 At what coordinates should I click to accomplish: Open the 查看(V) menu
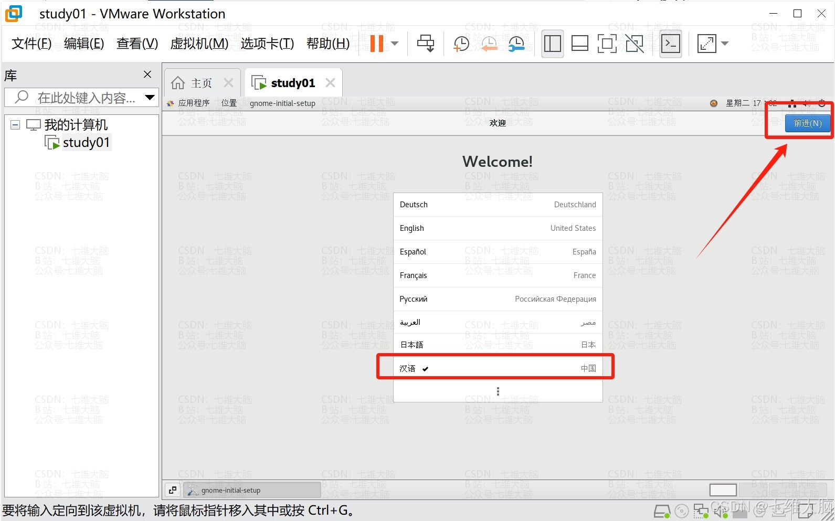[137, 44]
